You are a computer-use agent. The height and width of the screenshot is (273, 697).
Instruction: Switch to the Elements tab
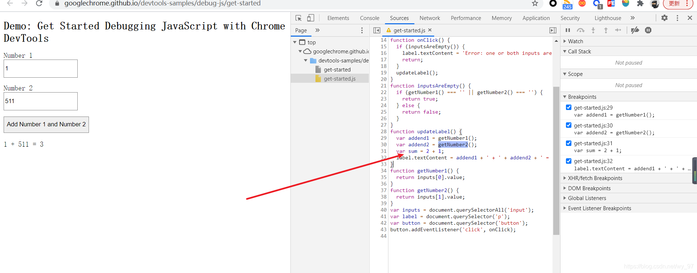click(338, 18)
